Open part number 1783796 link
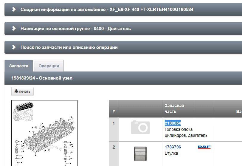Viewport: 242px width, 166px height. coord(173,147)
